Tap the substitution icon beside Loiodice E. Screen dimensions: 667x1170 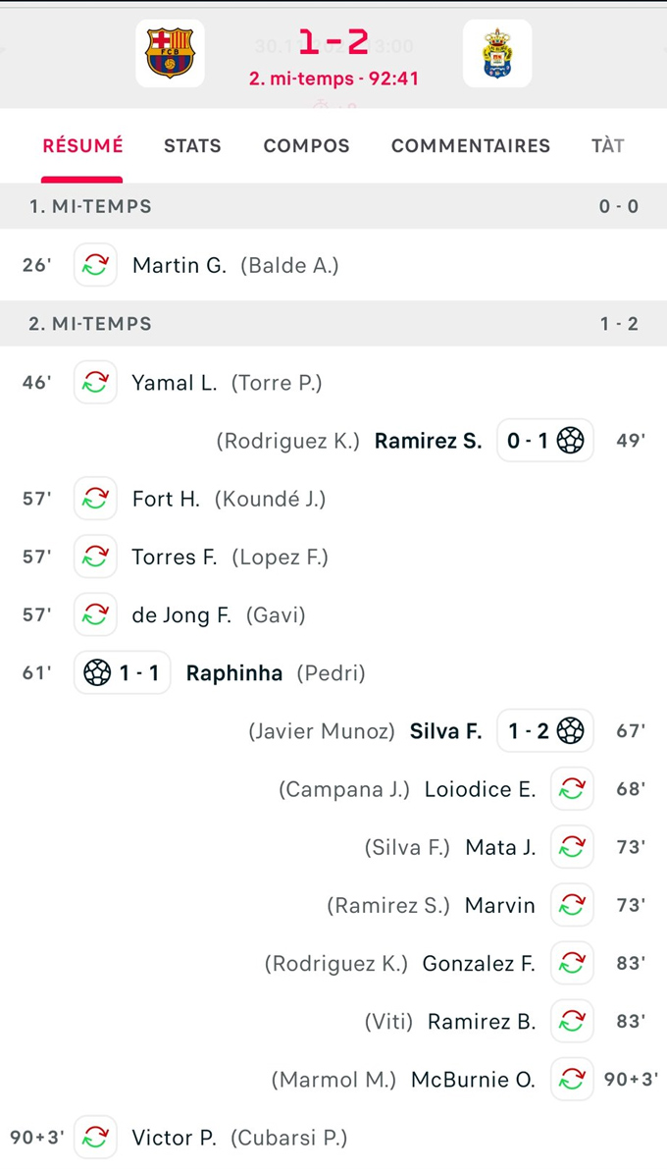click(572, 789)
